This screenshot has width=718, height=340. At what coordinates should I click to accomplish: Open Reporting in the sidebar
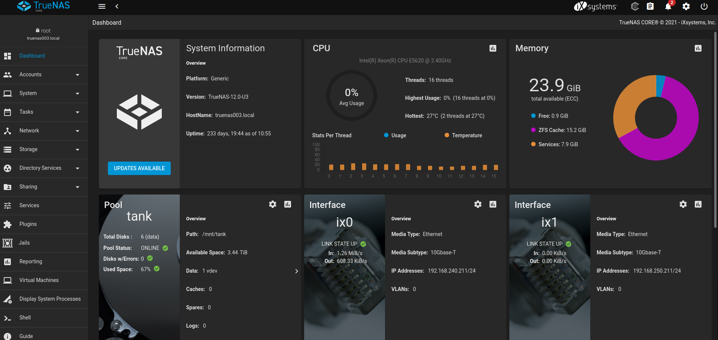(x=44, y=261)
